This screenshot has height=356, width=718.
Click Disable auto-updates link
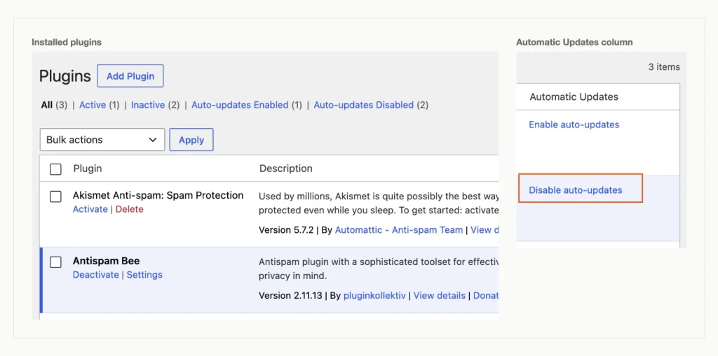(x=575, y=190)
